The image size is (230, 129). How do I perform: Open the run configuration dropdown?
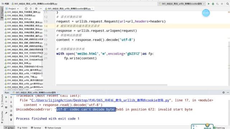(181, 4)
